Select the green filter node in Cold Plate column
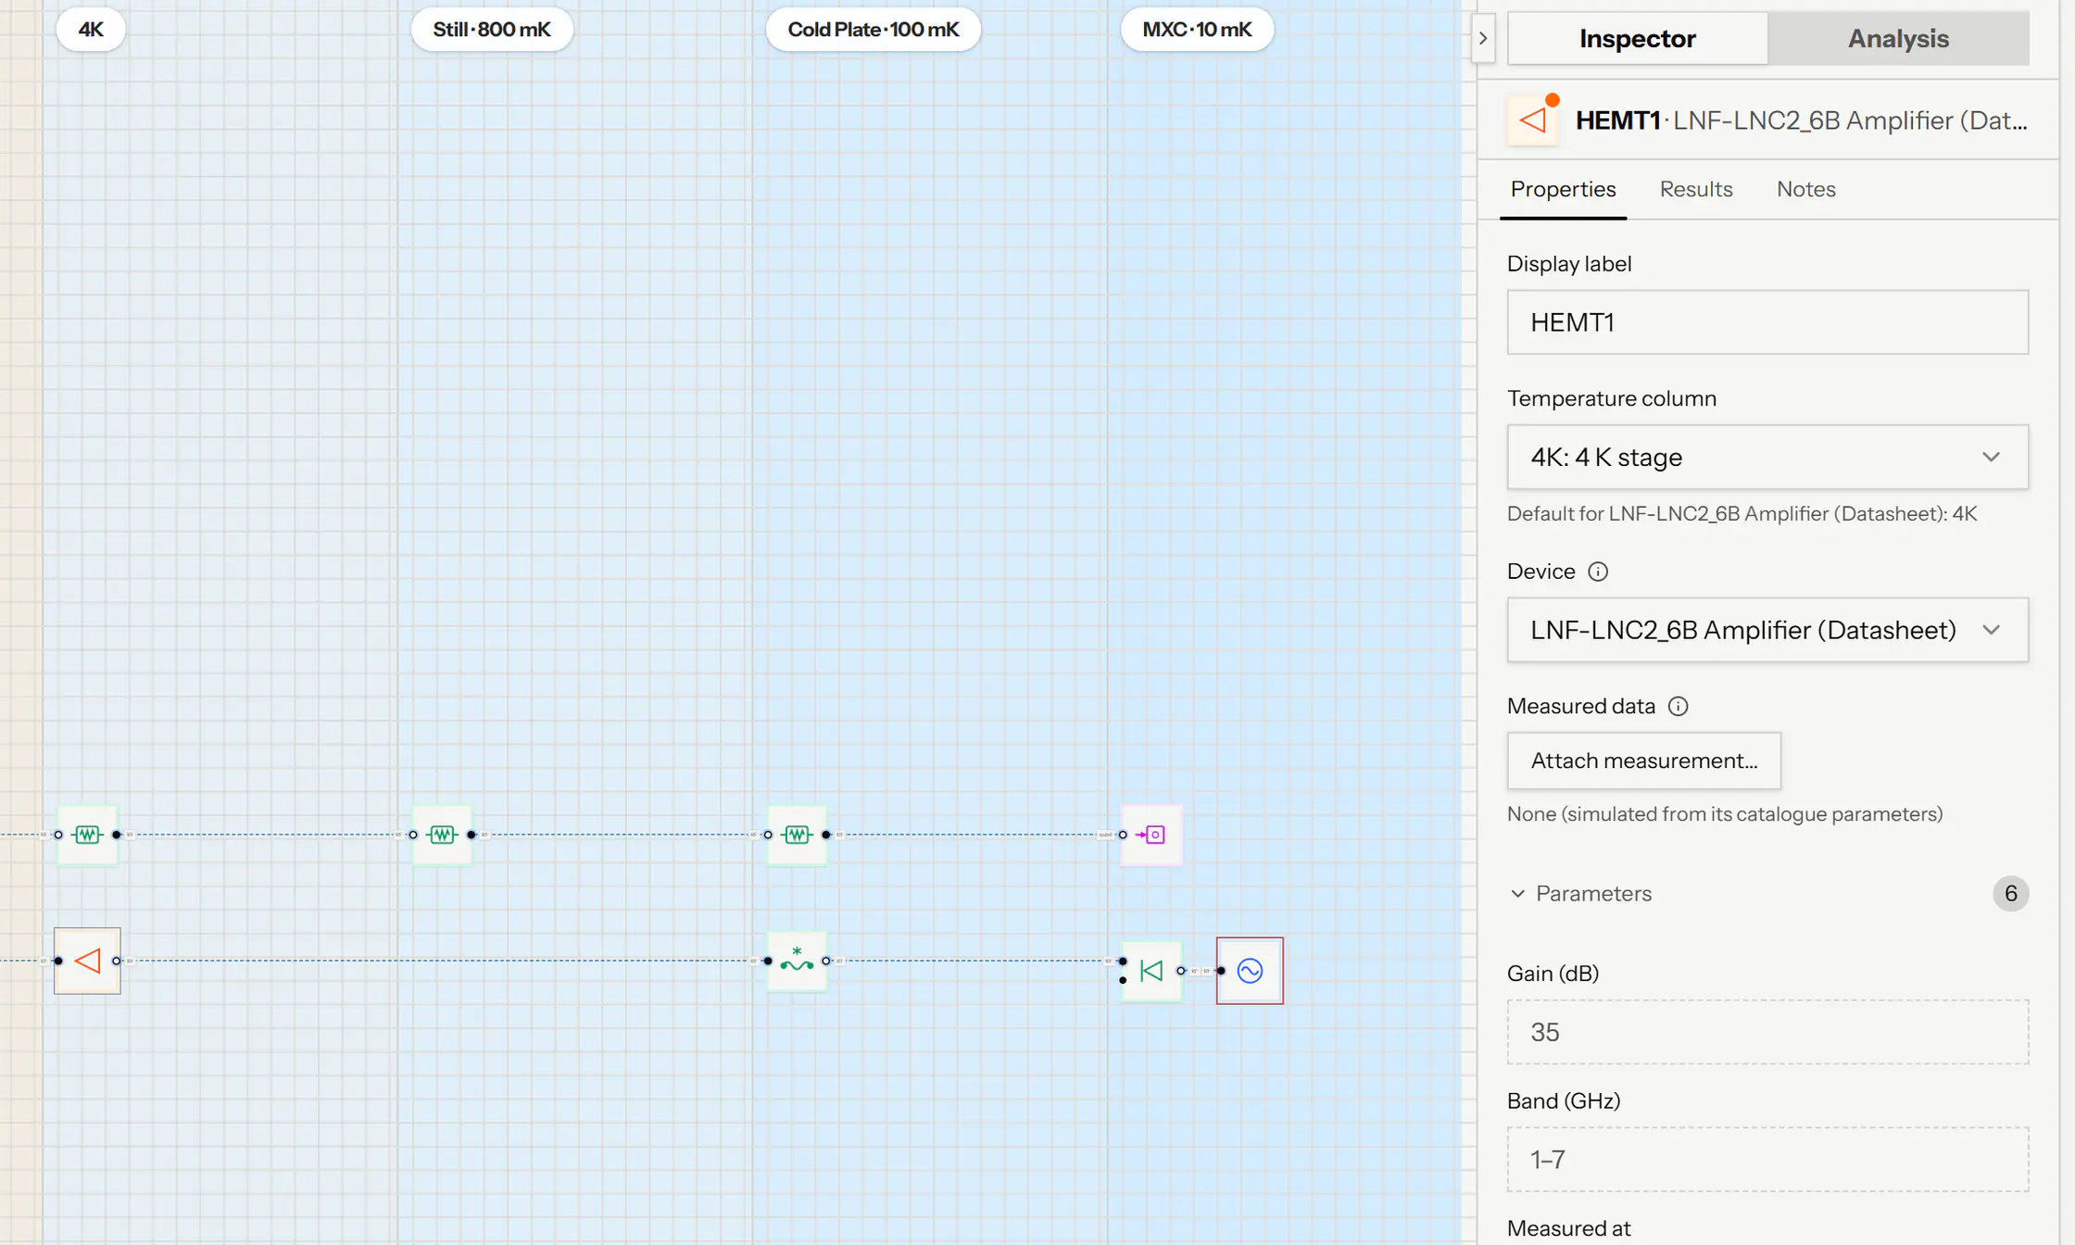2075x1245 pixels. 797,961
